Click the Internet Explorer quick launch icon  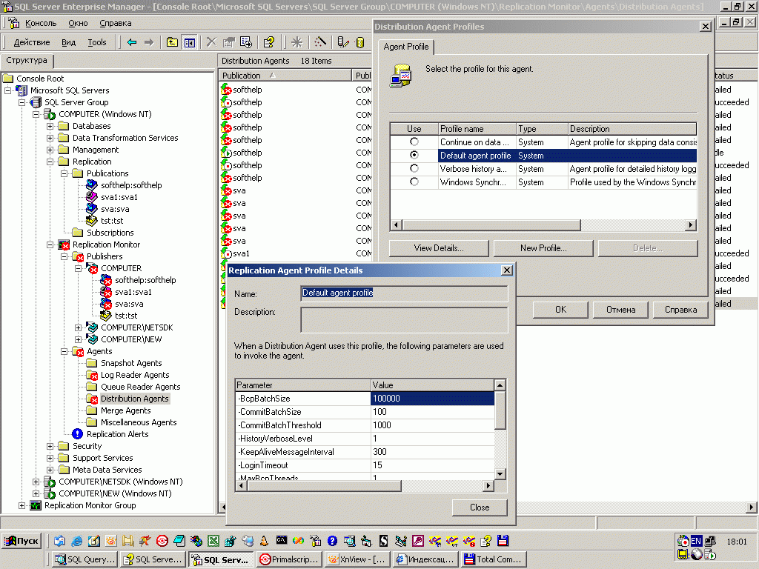click(76, 541)
